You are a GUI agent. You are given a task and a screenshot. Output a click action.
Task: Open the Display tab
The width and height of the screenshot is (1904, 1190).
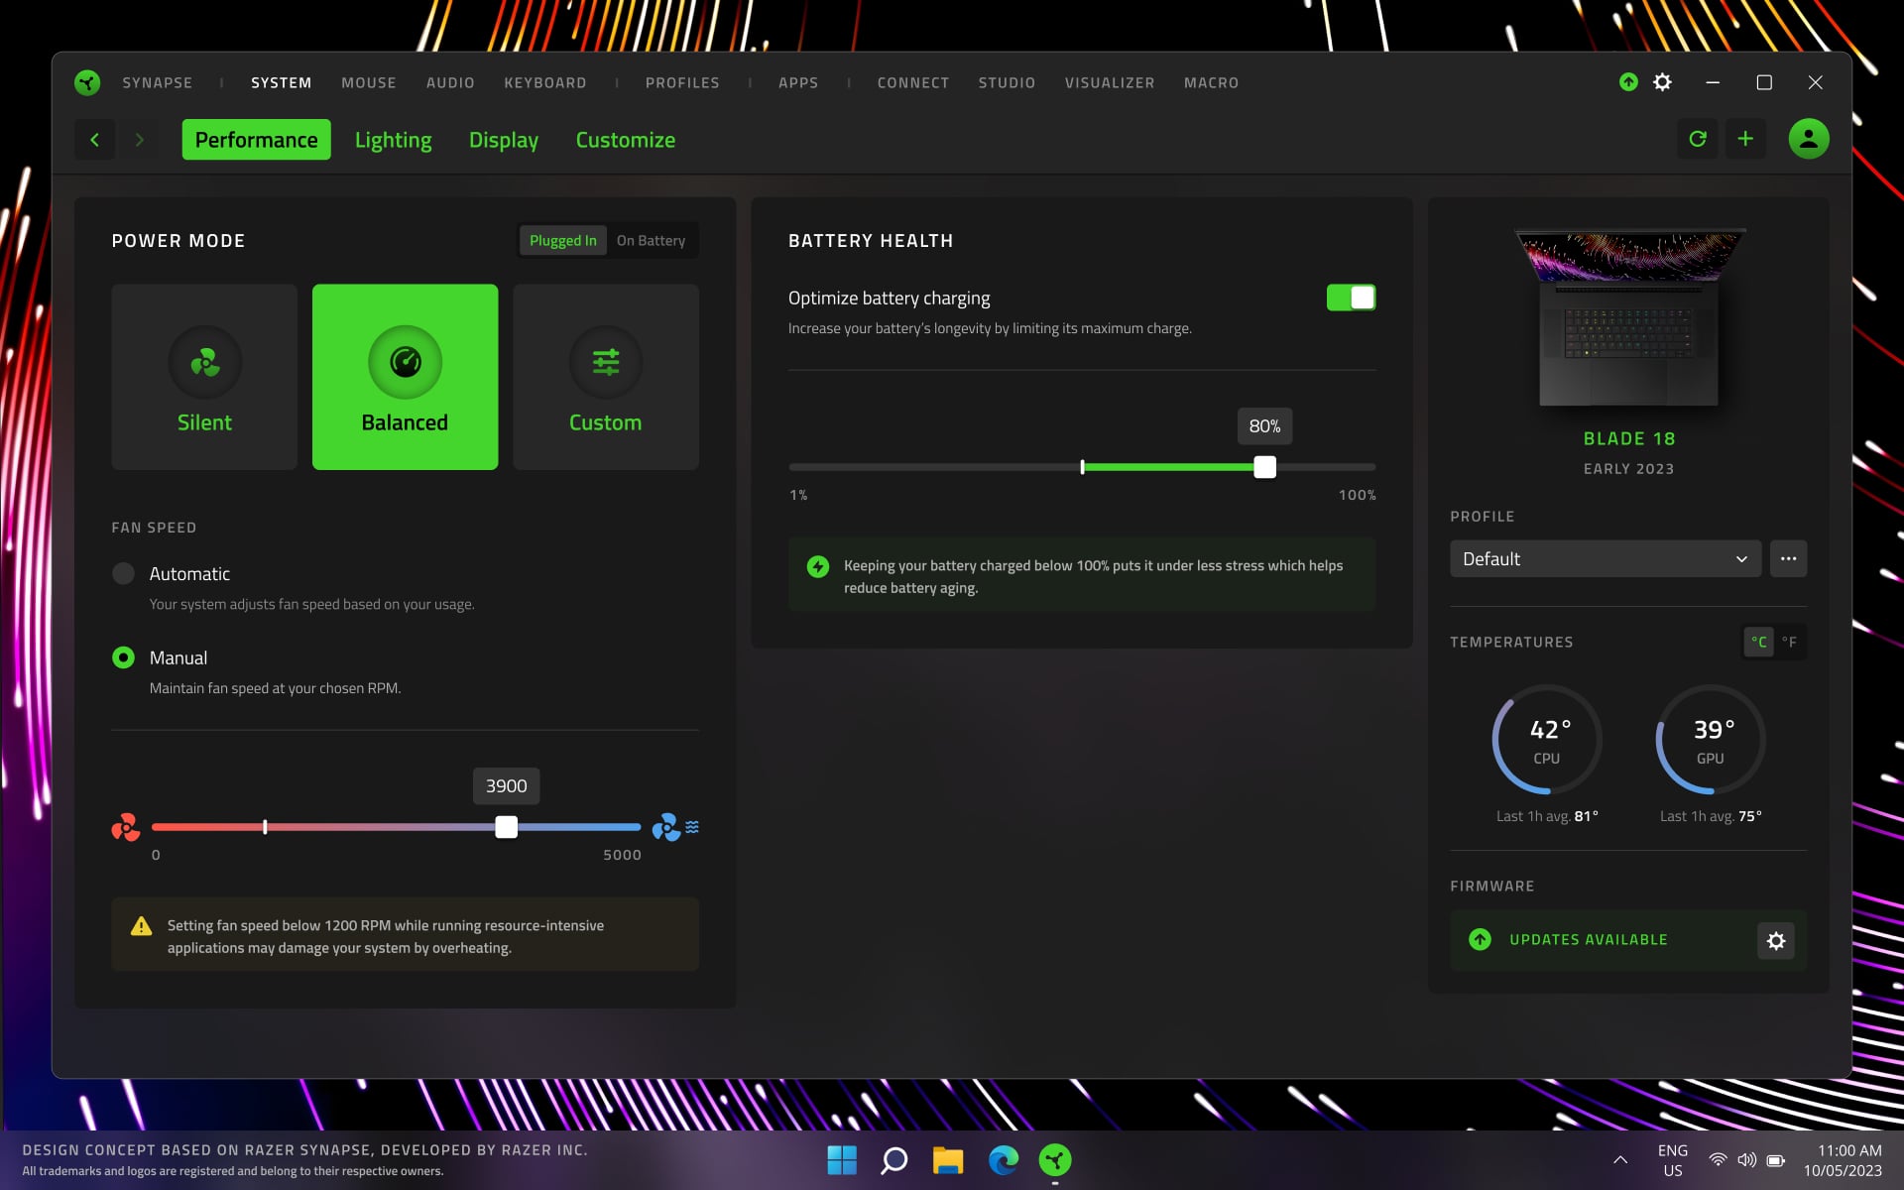[x=504, y=140]
